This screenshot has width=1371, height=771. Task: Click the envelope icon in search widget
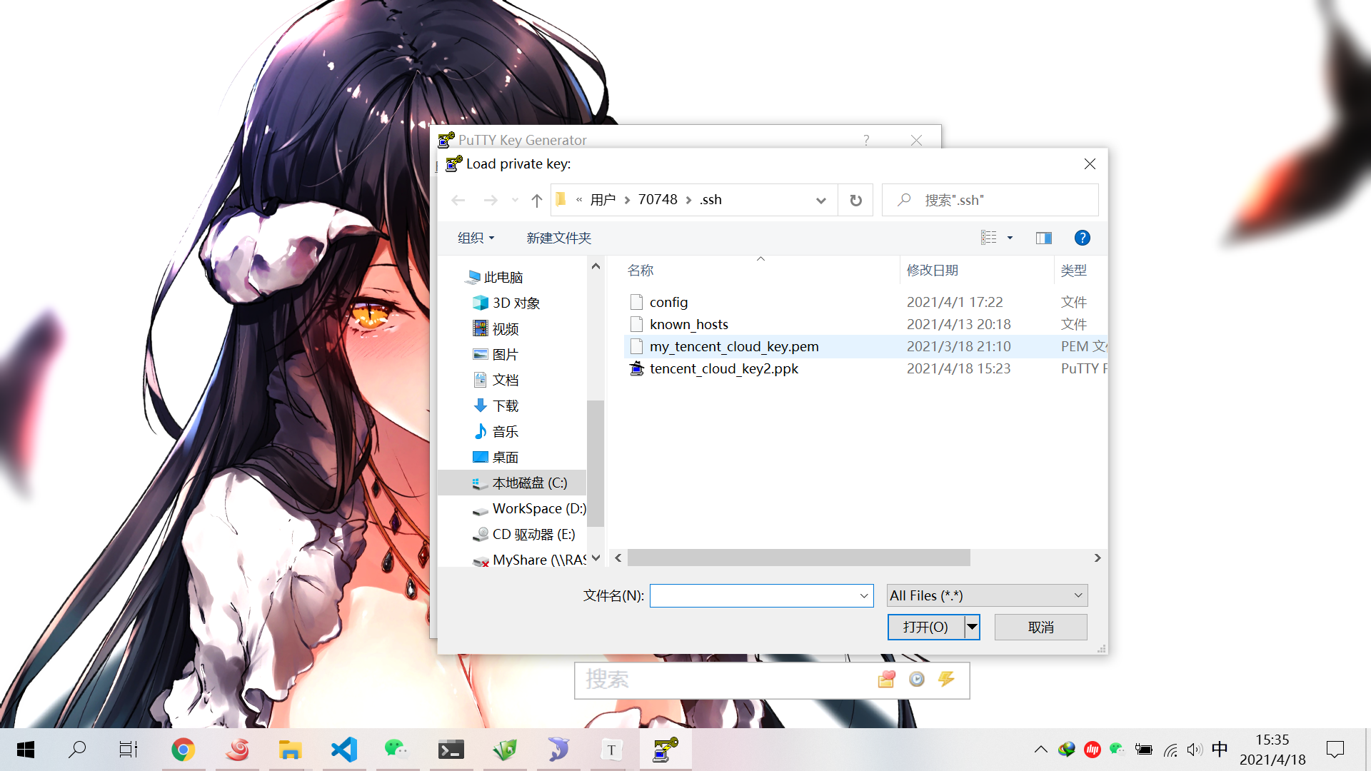[x=887, y=680]
